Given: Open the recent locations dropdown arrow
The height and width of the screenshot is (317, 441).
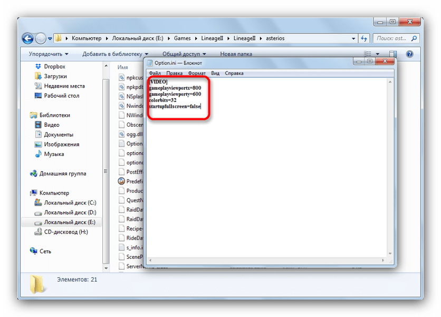Looking at the screenshot, I should coord(50,39).
